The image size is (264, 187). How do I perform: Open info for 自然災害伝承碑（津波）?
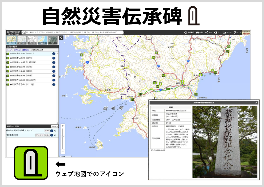click(x=54, y=76)
